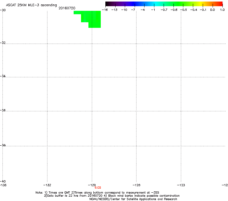Click latitude axis label "-38"
The height and width of the screenshot is (201, 228).
point(3,145)
